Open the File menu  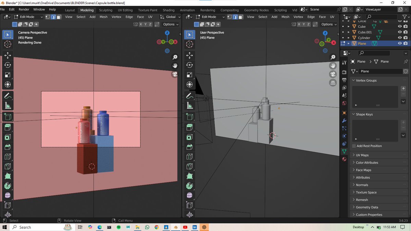[2, 9]
